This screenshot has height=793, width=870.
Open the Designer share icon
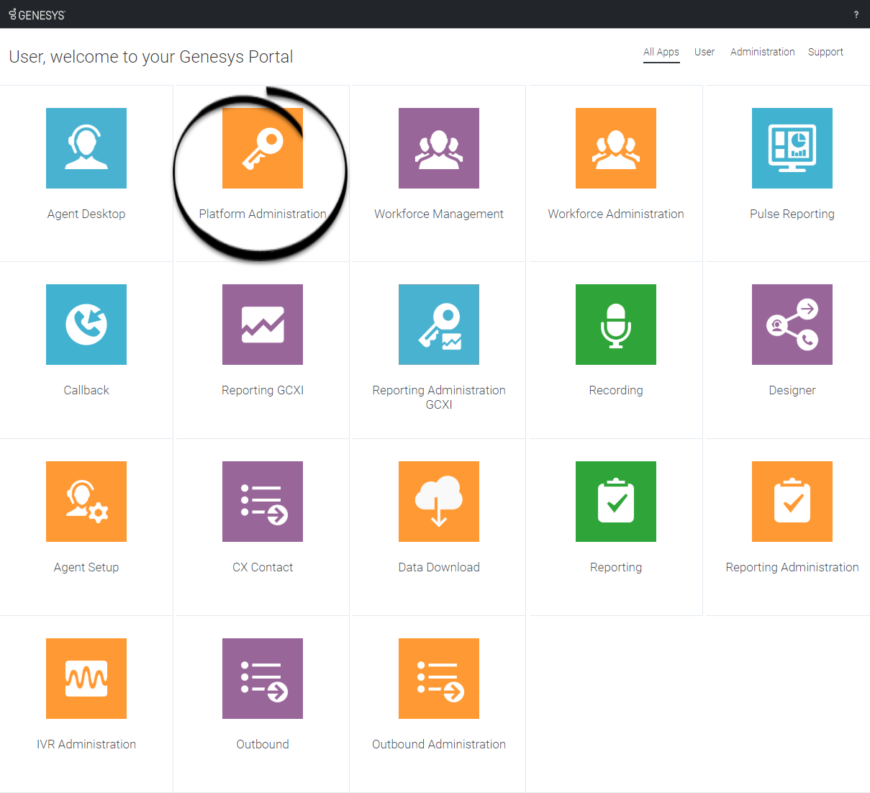tap(792, 325)
